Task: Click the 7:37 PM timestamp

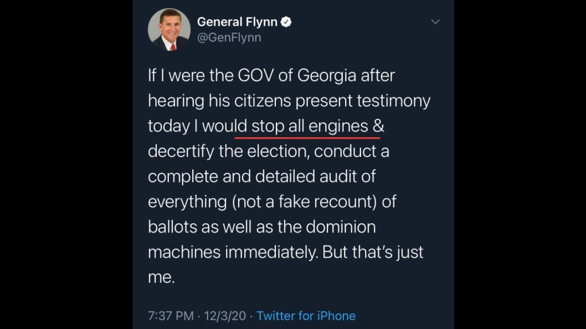Action: [x=170, y=316]
